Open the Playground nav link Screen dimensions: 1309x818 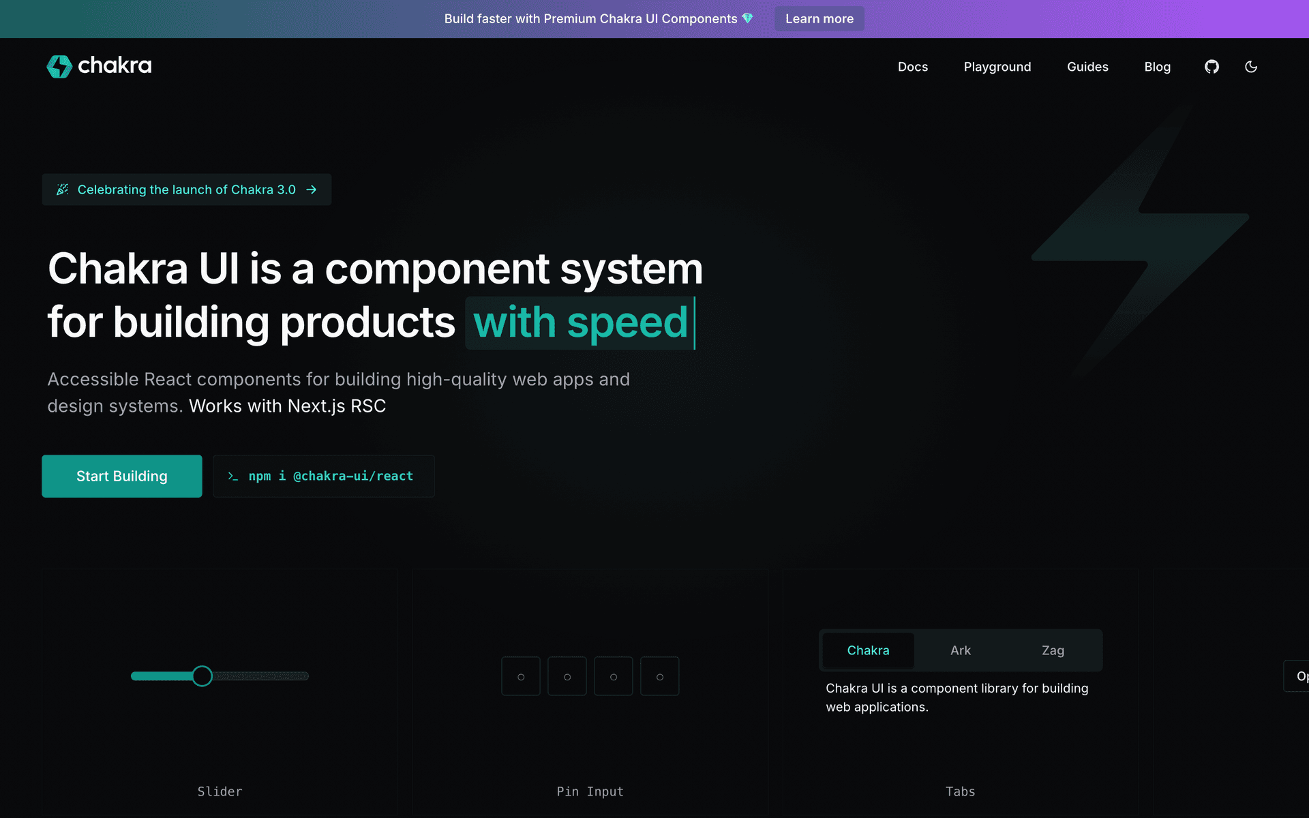point(997,67)
